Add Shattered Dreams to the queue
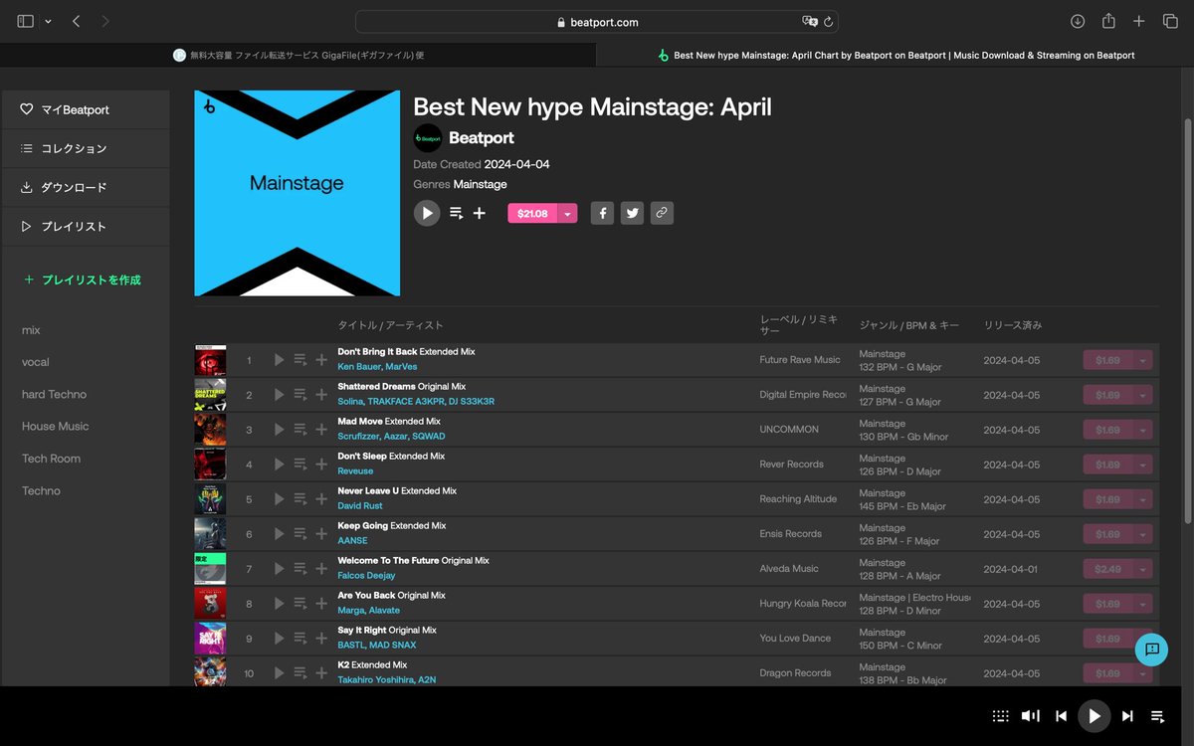1194x746 pixels. 299,395
